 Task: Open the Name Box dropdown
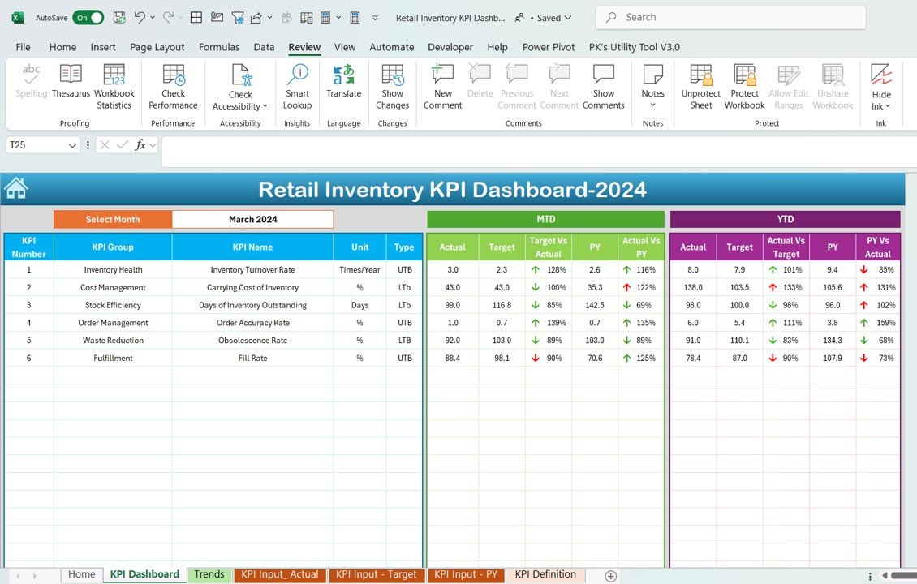pos(72,145)
